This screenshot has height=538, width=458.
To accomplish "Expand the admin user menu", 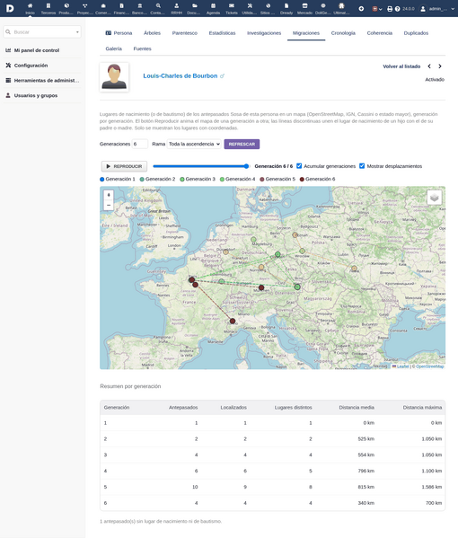I will tap(438, 9).
